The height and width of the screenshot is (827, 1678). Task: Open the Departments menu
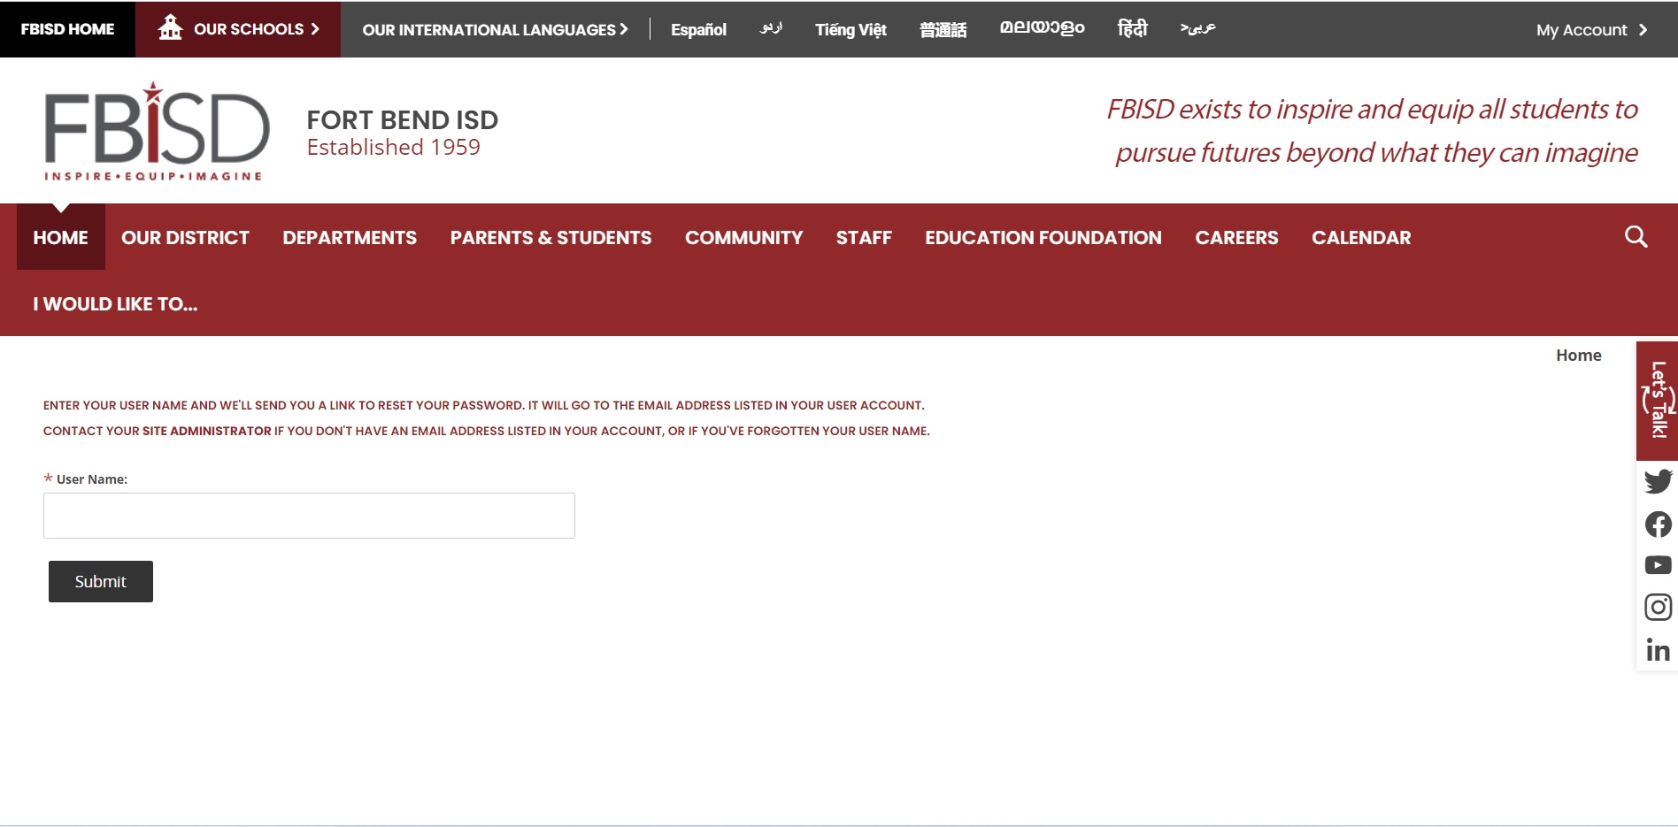[350, 237]
